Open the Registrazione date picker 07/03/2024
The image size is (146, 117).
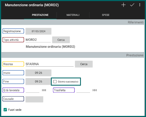(x=39, y=31)
